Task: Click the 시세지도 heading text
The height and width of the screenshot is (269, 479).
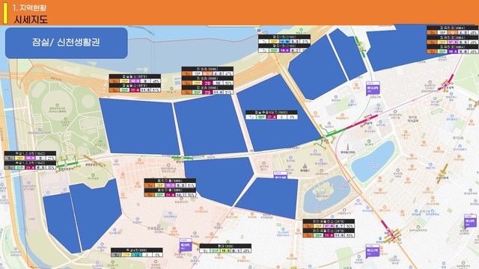Action: point(31,19)
